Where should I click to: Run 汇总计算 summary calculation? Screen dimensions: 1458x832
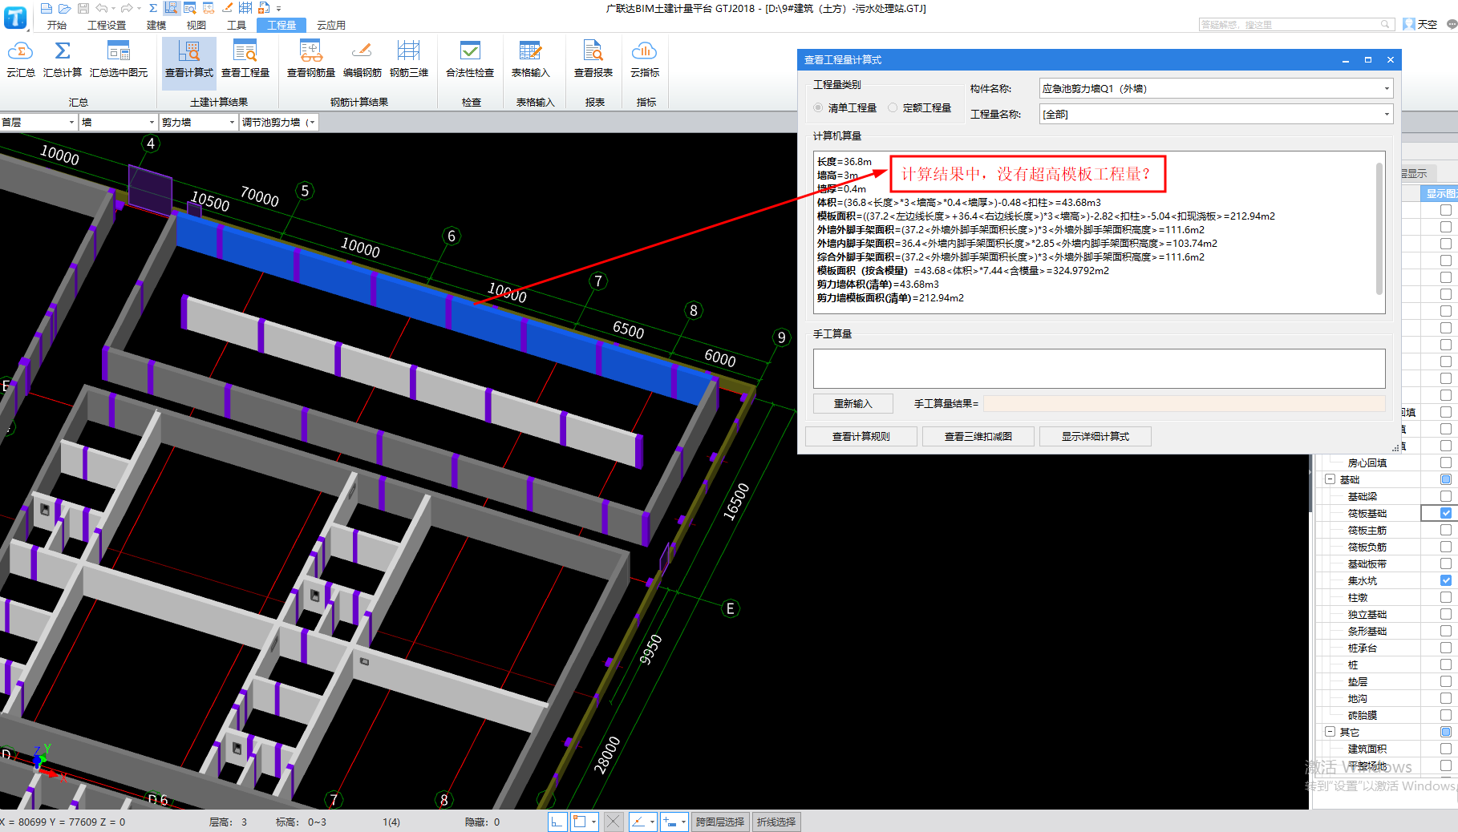point(63,59)
